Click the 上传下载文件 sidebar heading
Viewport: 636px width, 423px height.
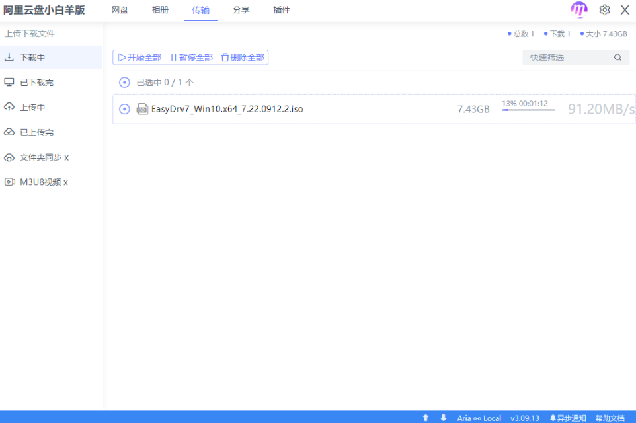(30, 34)
